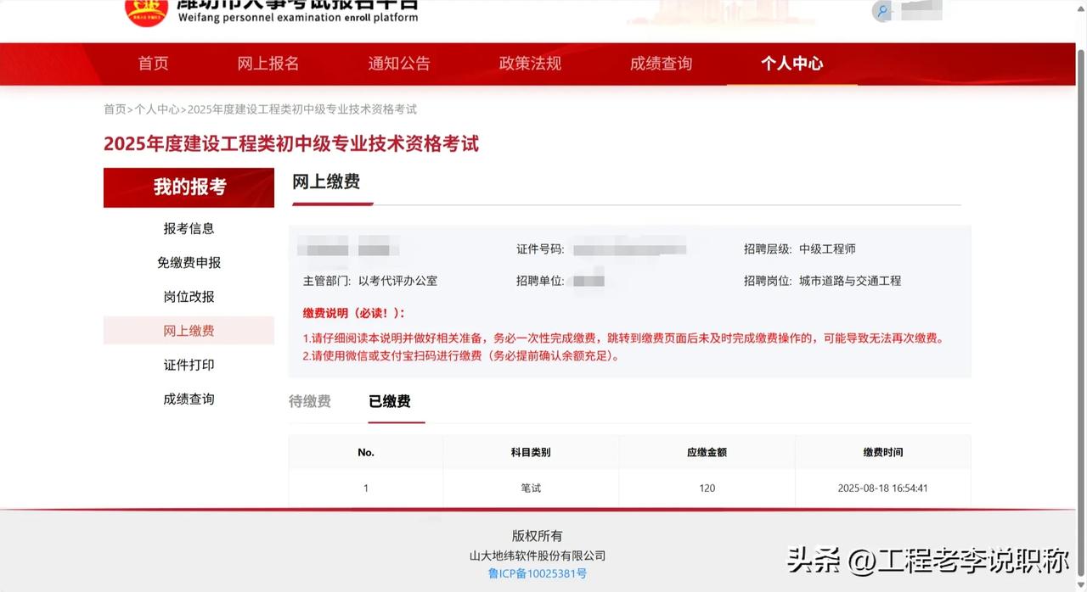Viewport: 1087px width, 592px height.
Task: Switch to the 已缴费 tab
Action: (390, 401)
